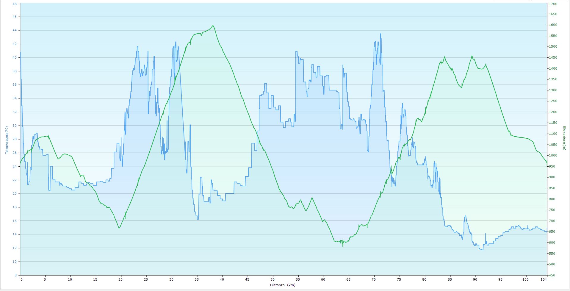This screenshot has width=570, height=291.
Task: Click the 450 tick on the elevation axis
Action: tap(552, 275)
